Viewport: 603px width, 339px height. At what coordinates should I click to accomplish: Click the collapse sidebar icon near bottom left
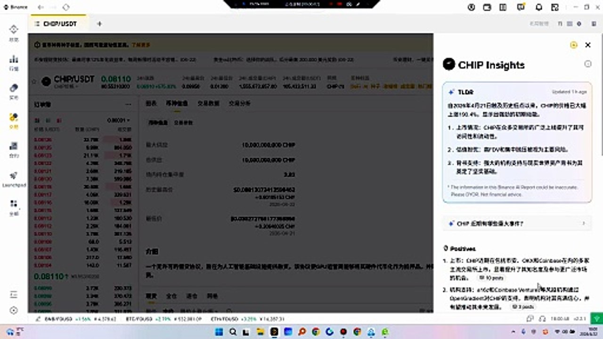point(14,295)
